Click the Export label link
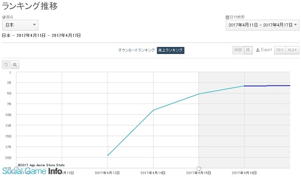 point(266,50)
